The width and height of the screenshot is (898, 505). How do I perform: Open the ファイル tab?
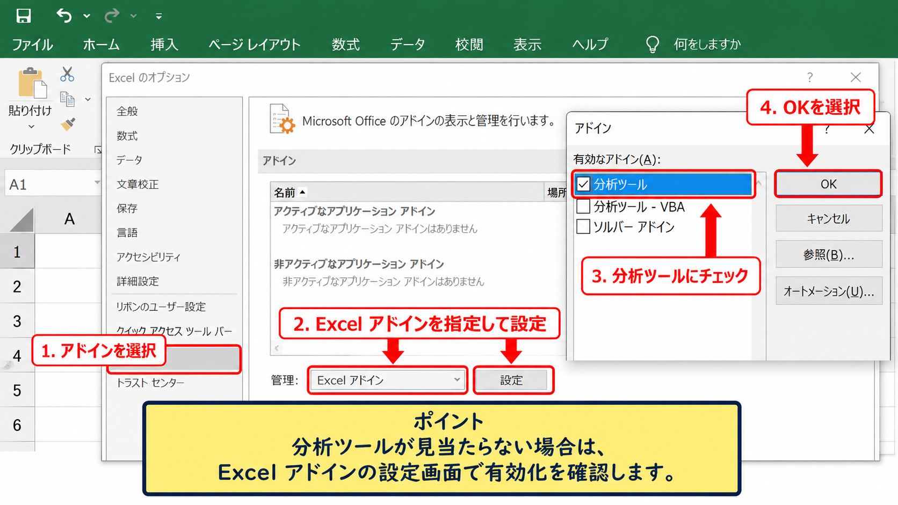[32, 45]
